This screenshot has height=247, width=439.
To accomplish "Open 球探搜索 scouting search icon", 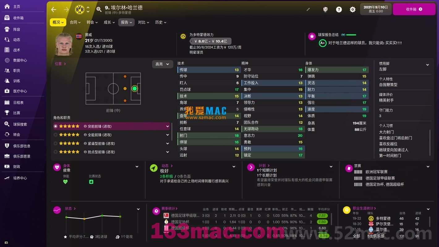I will [x=7, y=124].
